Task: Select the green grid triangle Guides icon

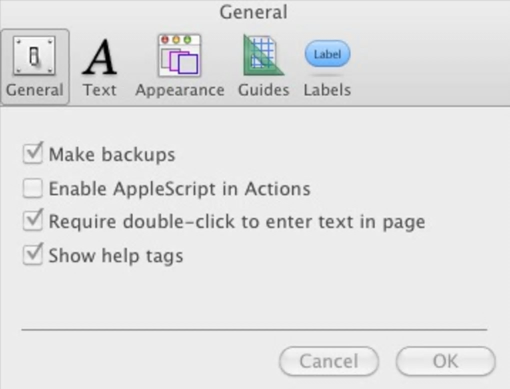Action: [x=263, y=55]
